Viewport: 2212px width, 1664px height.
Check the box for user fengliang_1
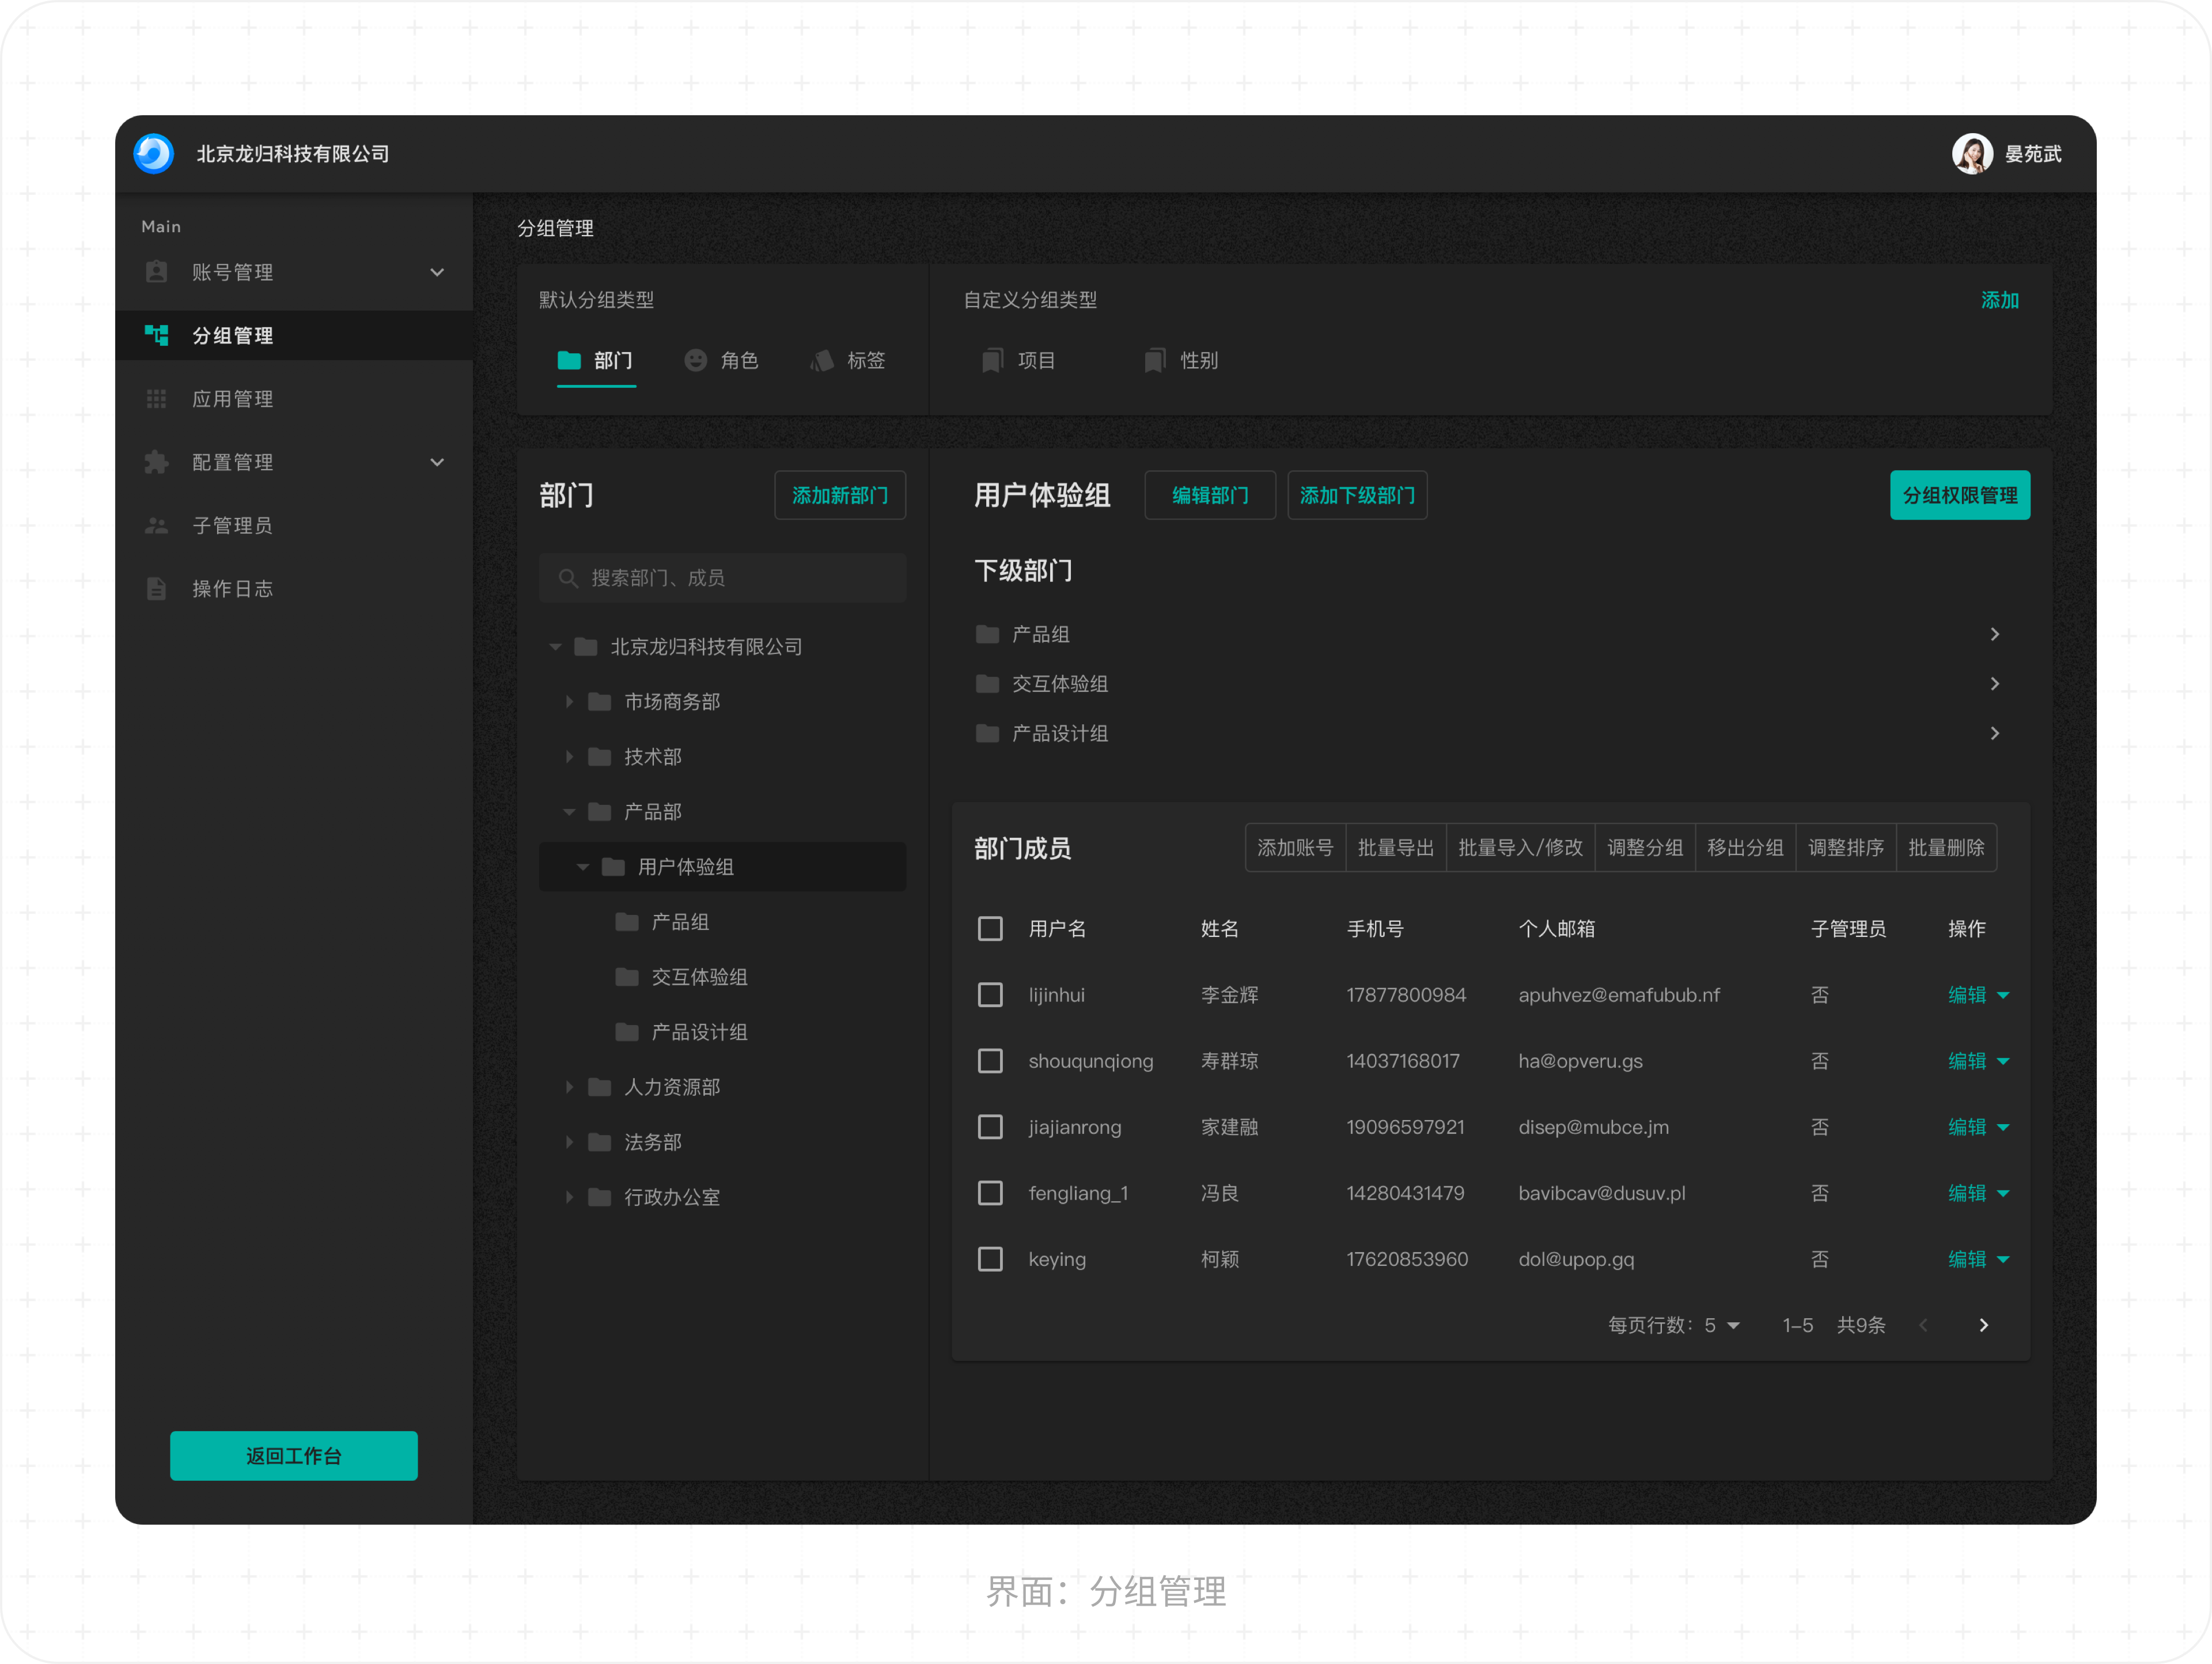click(x=990, y=1193)
